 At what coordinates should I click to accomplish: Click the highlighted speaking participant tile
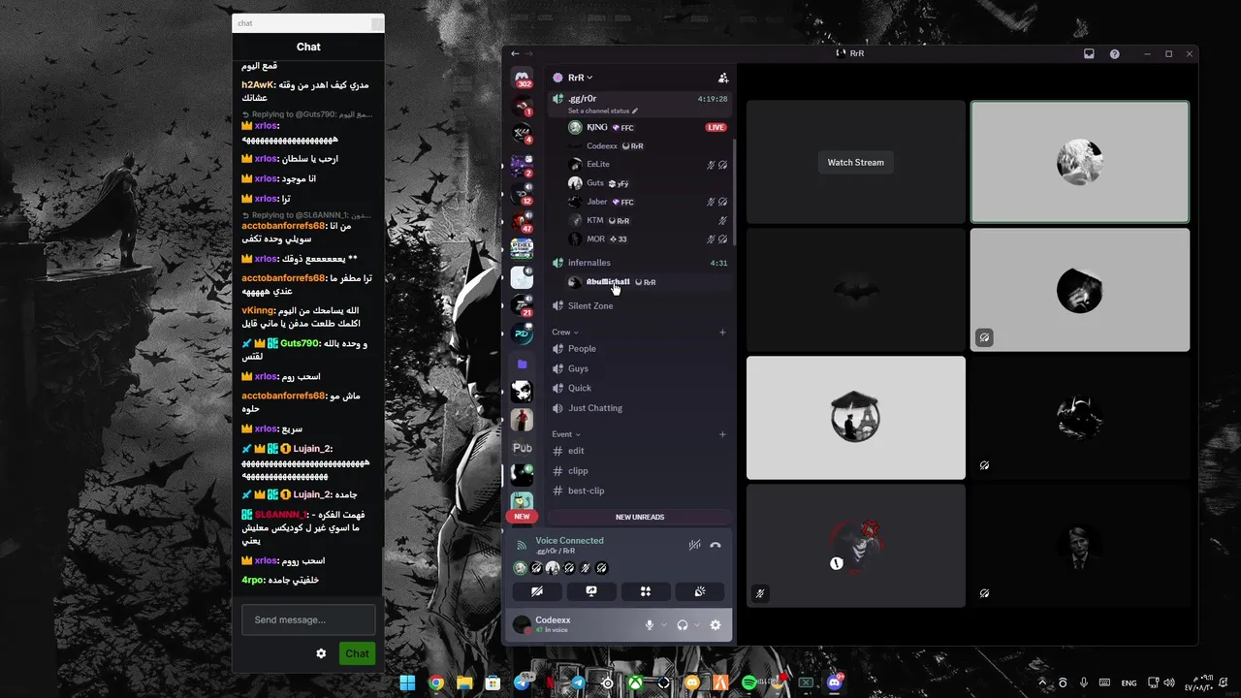(1080, 162)
